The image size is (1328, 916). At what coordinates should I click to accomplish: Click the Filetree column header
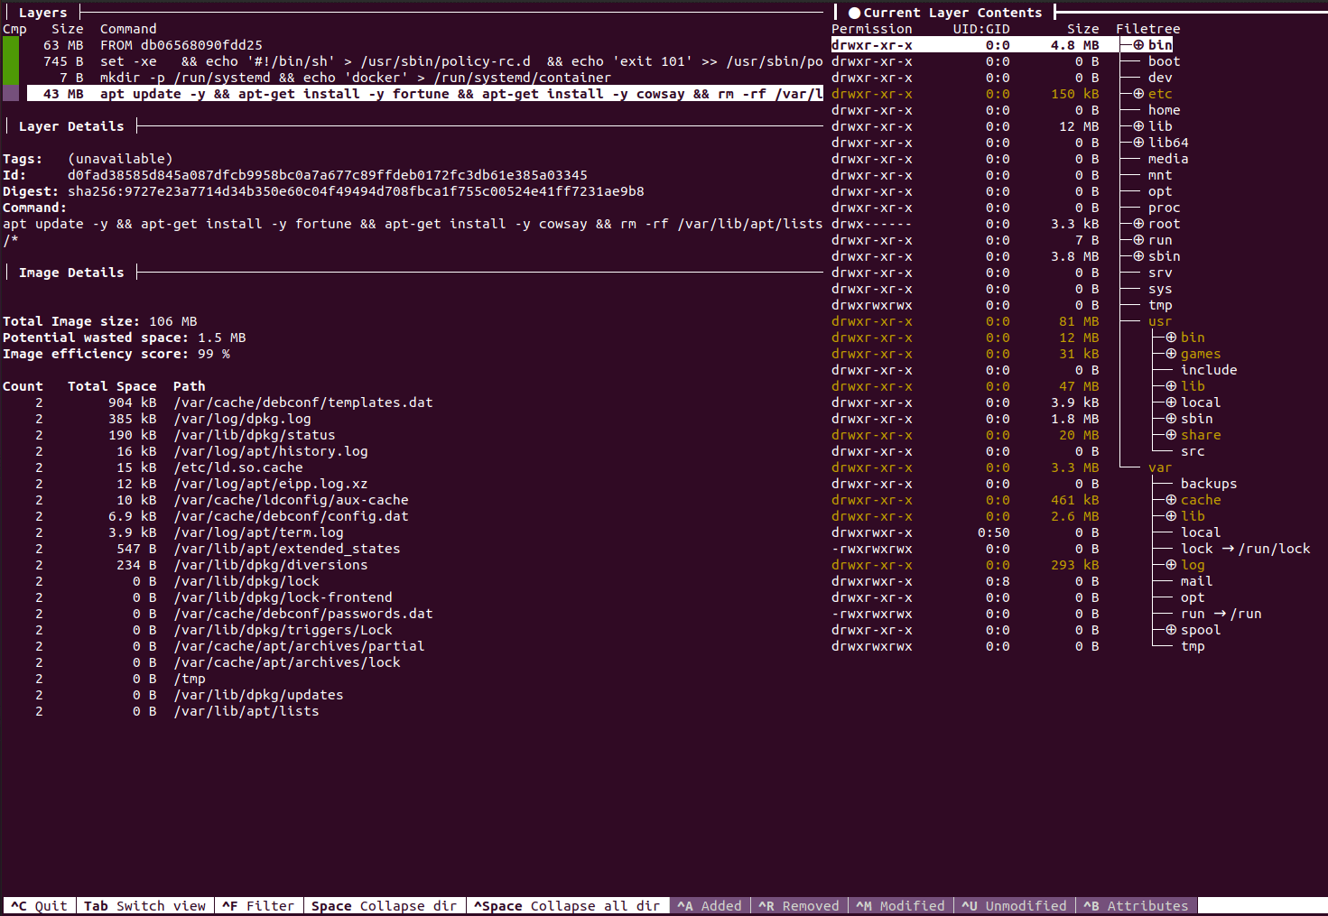1147,29
